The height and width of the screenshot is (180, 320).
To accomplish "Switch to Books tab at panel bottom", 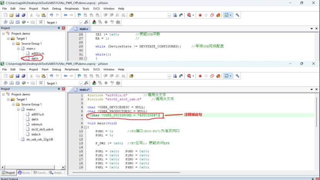I will click(x=24, y=173).
